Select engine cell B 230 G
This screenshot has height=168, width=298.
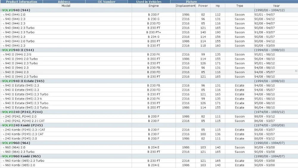coord(153,19)
